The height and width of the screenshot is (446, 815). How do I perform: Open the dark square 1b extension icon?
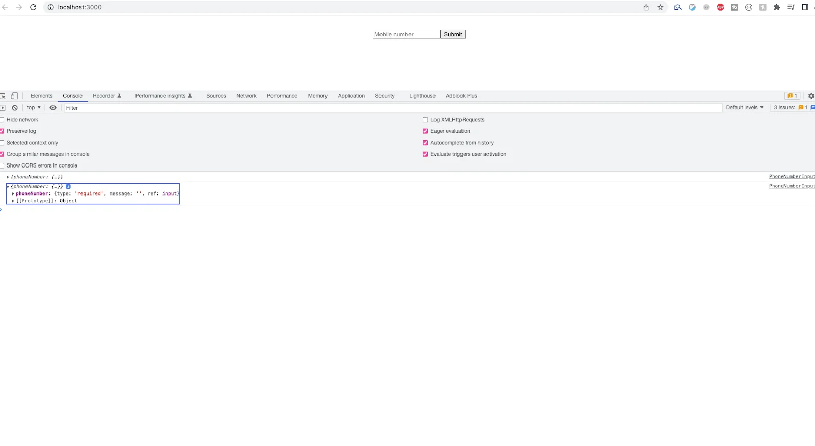735,7
